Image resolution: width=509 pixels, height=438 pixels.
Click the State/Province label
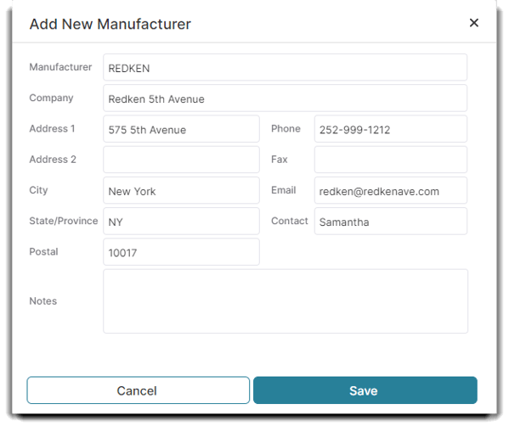(63, 221)
